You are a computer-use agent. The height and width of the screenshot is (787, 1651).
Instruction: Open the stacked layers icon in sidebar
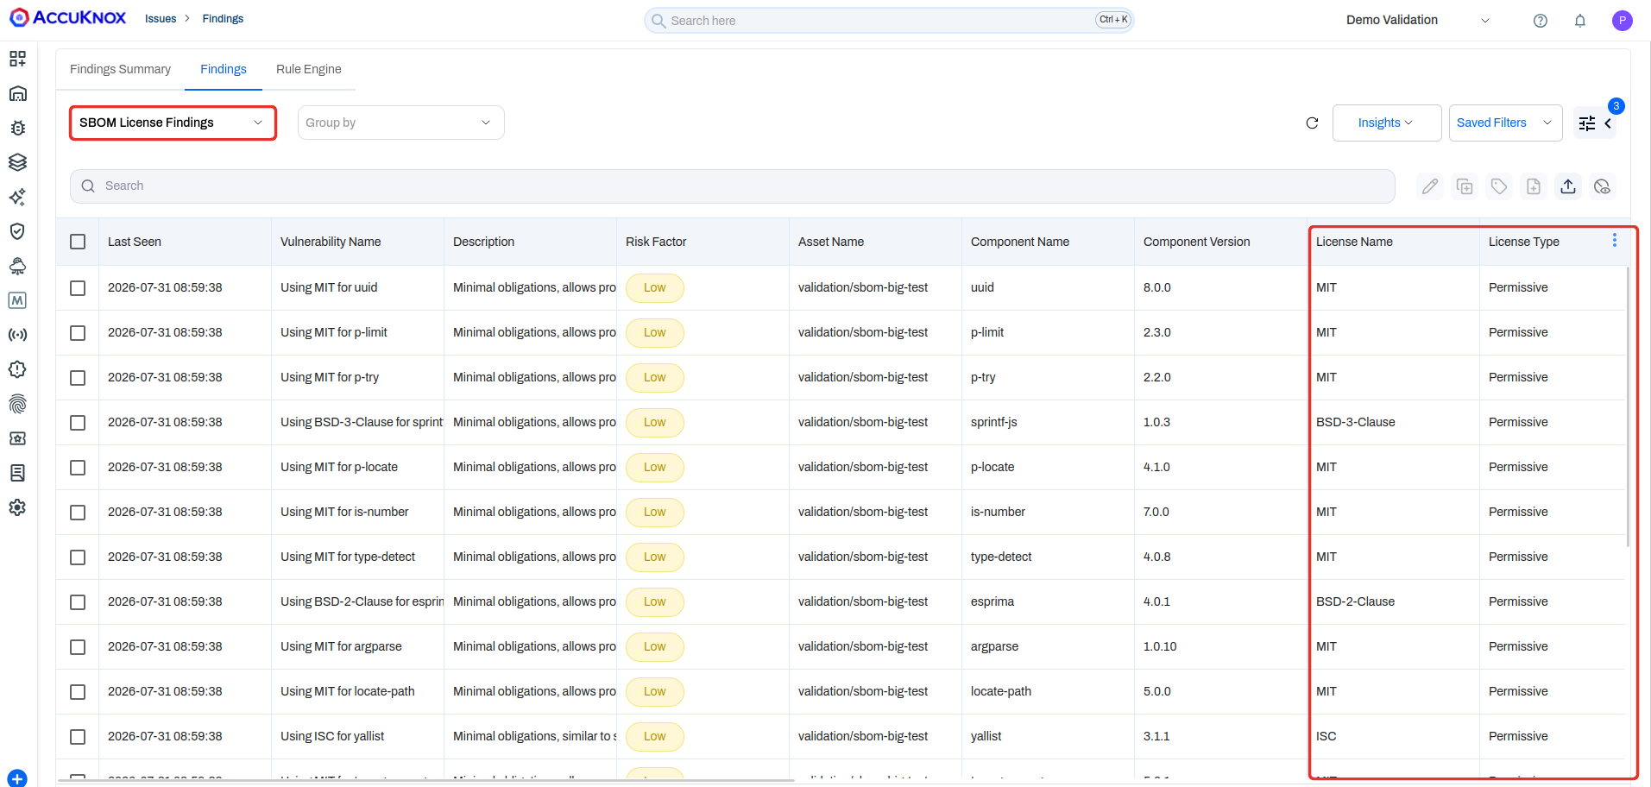tap(17, 162)
